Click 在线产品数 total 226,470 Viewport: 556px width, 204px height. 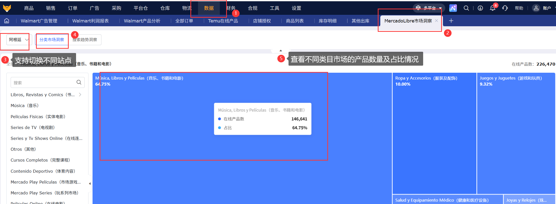click(x=533, y=64)
